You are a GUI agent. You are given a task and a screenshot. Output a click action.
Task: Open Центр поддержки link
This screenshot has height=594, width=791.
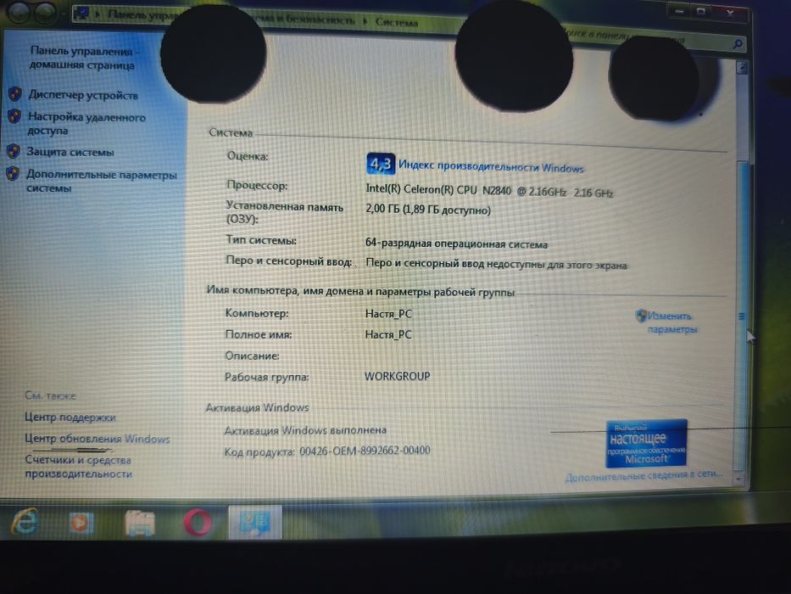tap(70, 417)
